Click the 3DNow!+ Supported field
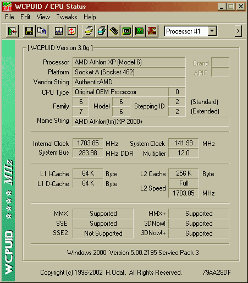The height and width of the screenshot is (283, 248). [x=199, y=233]
